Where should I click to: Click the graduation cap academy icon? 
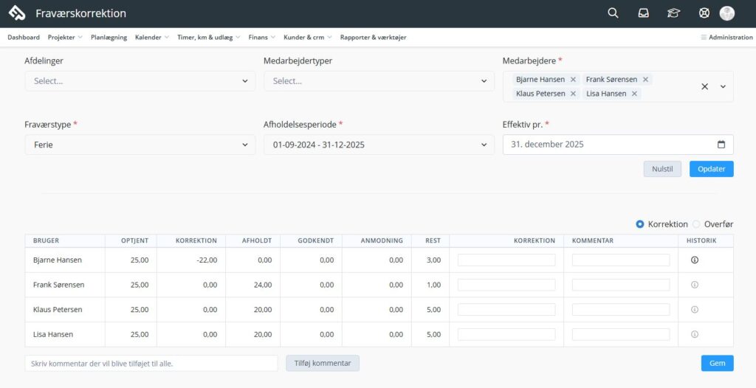tap(673, 13)
